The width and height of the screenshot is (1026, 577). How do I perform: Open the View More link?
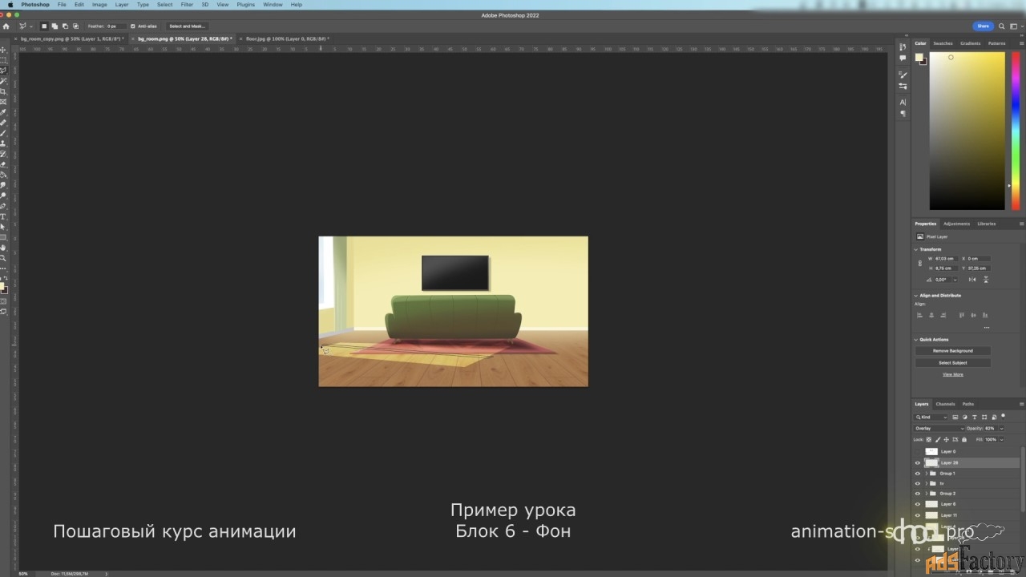click(953, 374)
